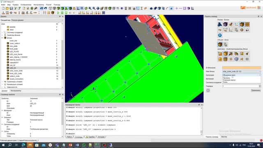Select LED_PLATE block in the tree
263x148 pixels.
(x=14, y=52)
